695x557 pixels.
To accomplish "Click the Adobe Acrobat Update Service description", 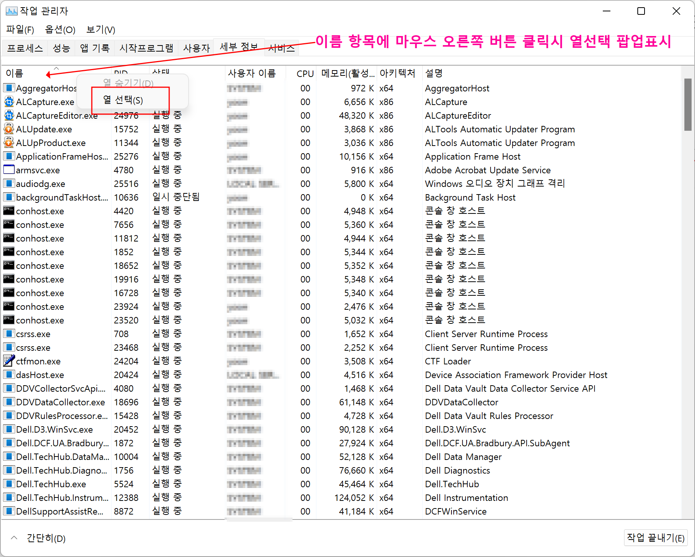I will [x=488, y=170].
